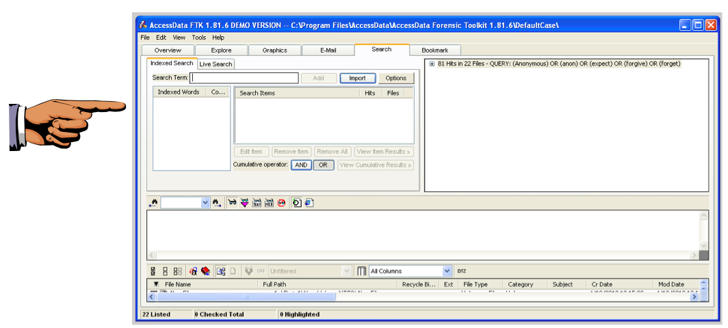Click the DTZ time zone indicator
Screen dimensions: 728x328
click(x=461, y=271)
